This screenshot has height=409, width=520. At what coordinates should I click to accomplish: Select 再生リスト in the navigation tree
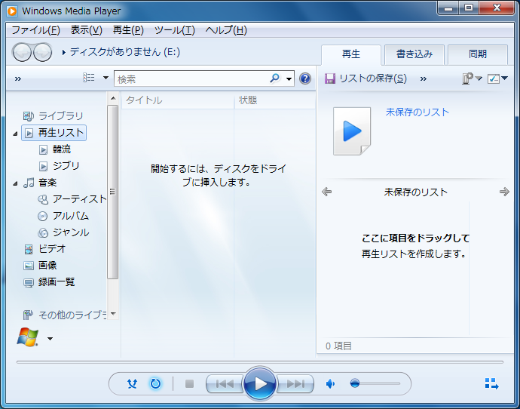pyautogui.click(x=54, y=133)
